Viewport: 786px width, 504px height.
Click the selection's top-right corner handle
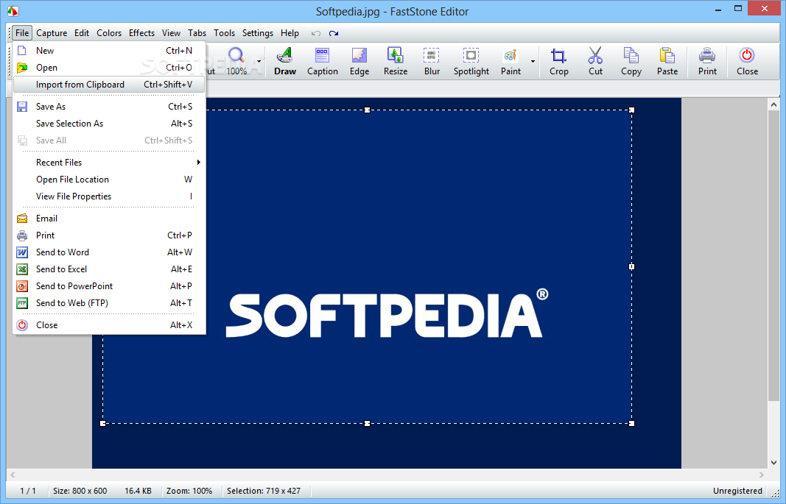coord(631,110)
